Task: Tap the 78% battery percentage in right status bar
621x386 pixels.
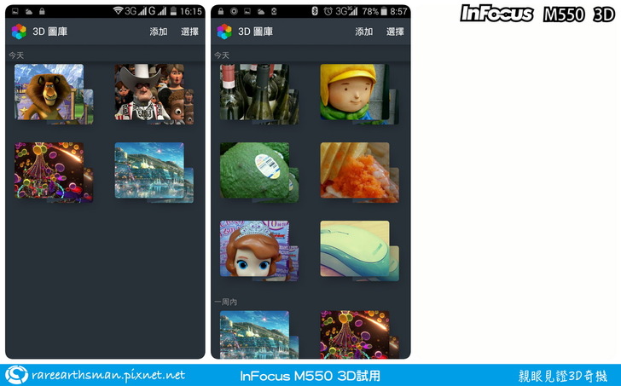Action: [x=370, y=11]
